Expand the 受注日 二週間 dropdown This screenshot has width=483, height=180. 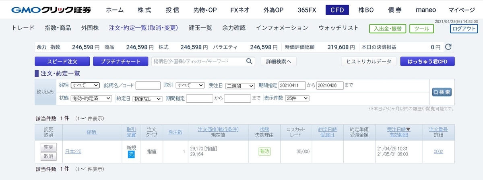pos(239,85)
